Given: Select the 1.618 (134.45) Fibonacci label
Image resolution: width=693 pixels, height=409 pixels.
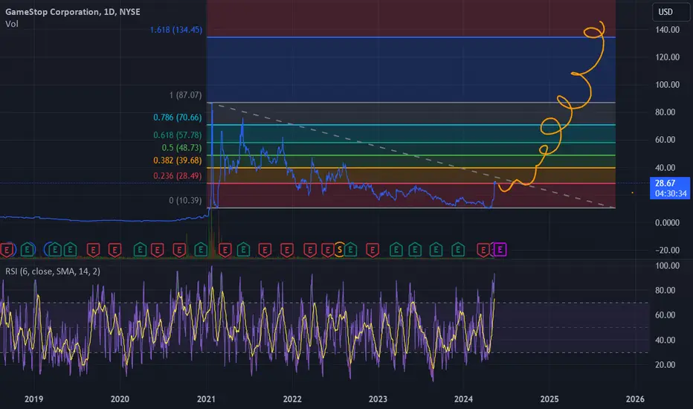Looking at the screenshot, I should [x=176, y=30].
